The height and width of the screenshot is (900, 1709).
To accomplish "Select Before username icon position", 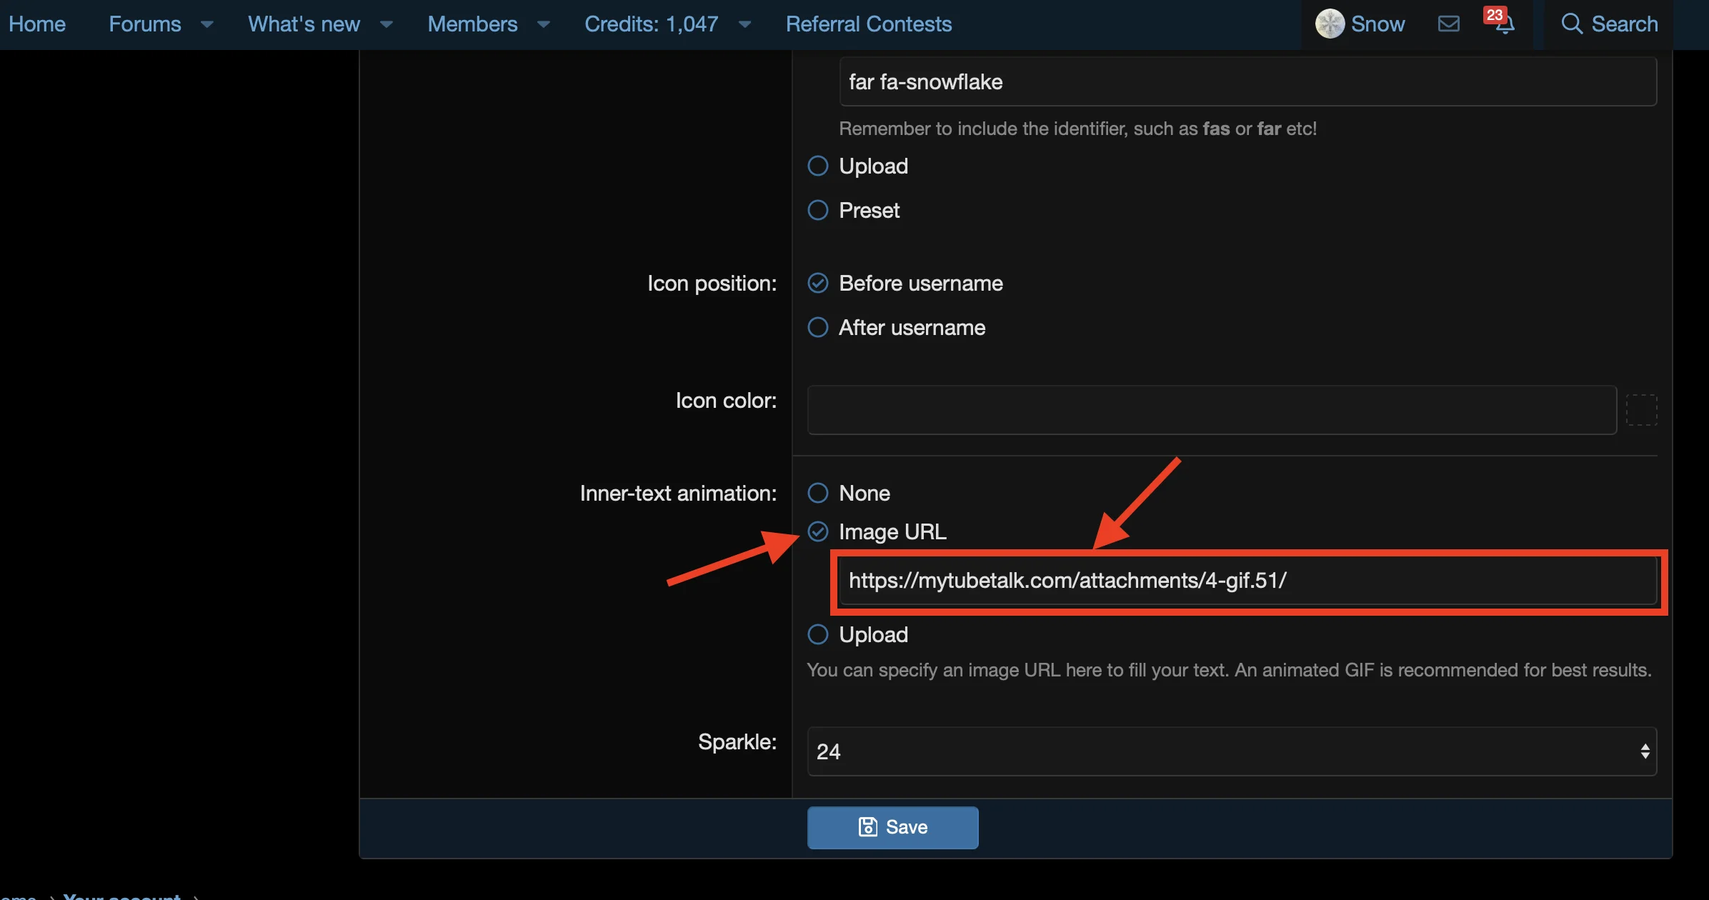I will (817, 283).
